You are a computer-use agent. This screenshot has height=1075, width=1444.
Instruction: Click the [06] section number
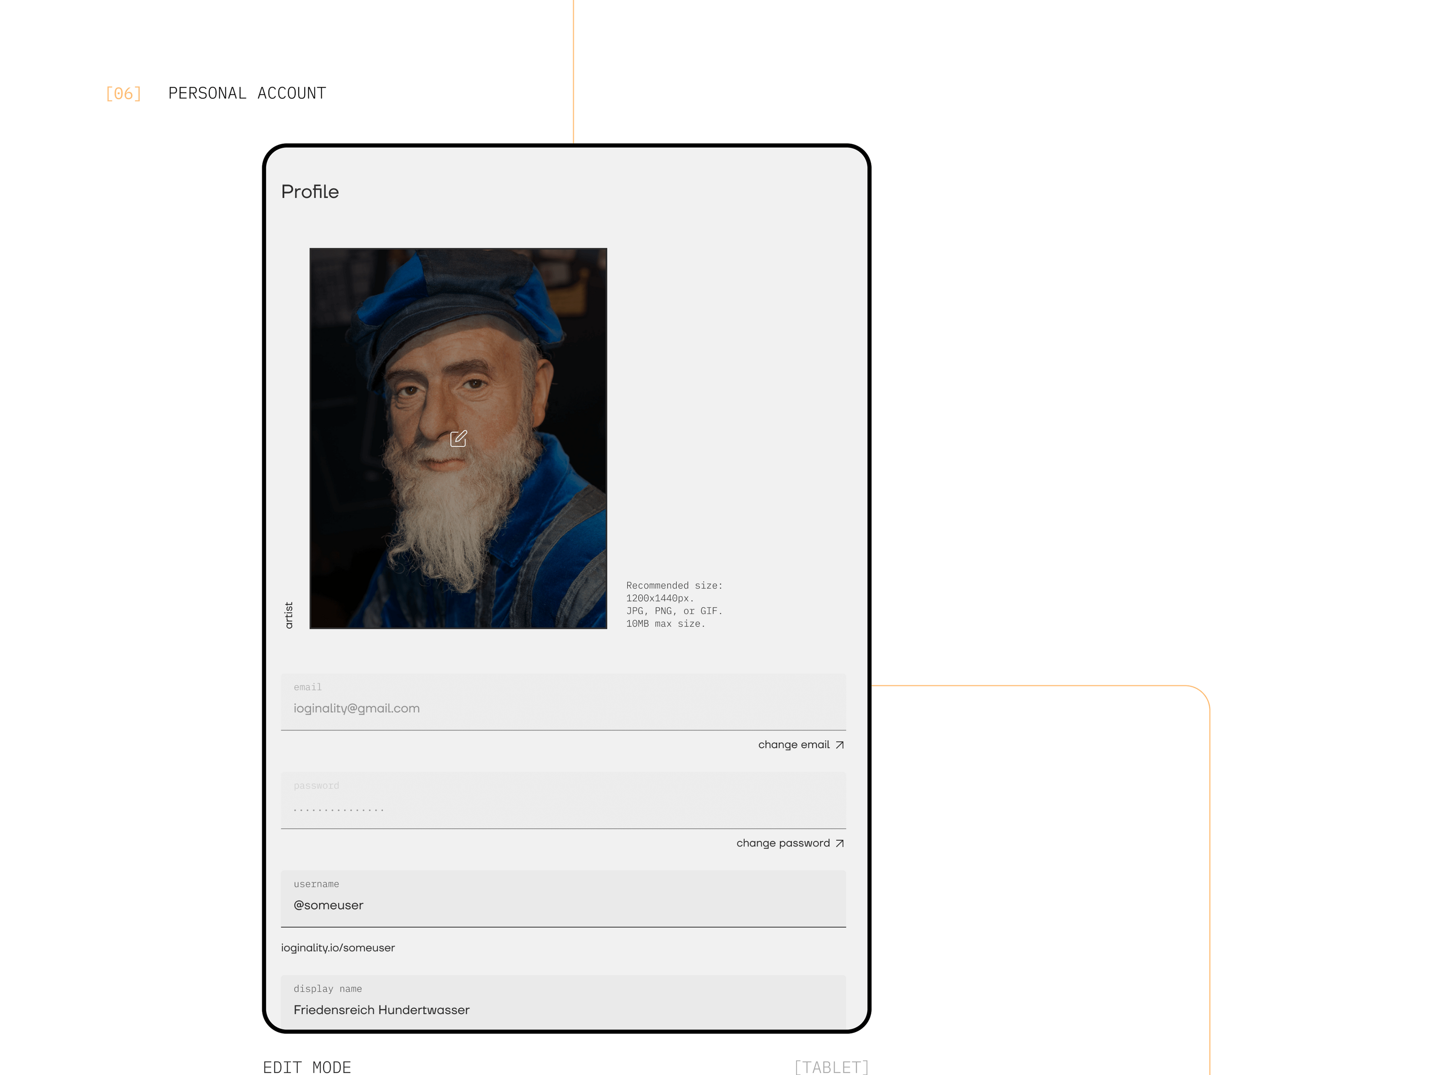click(x=123, y=94)
